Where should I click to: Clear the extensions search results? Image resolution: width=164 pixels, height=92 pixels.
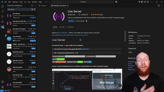tap(32, 9)
